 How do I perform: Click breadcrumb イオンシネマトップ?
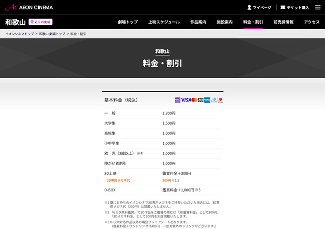coord(20,34)
